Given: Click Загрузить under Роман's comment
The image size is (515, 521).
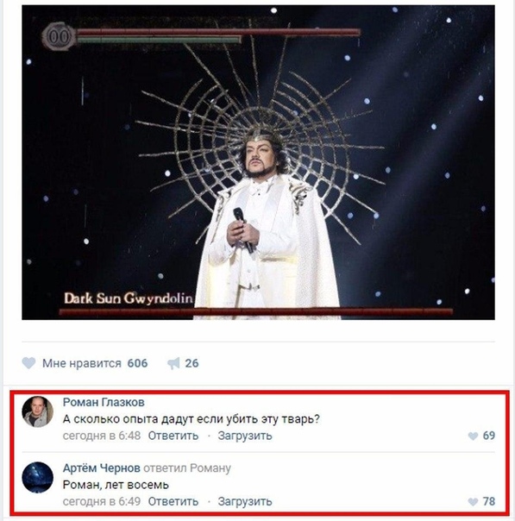Looking at the screenshot, I should 245,436.
